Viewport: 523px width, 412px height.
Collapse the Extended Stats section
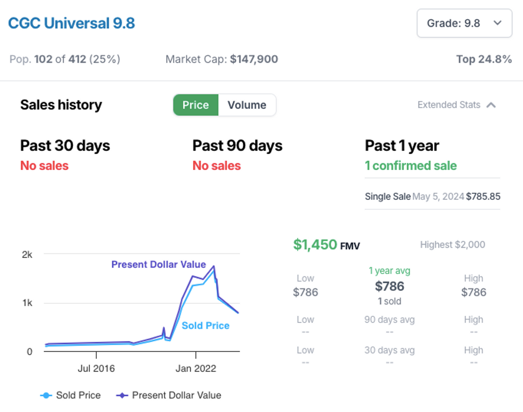click(x=456, y=105)
